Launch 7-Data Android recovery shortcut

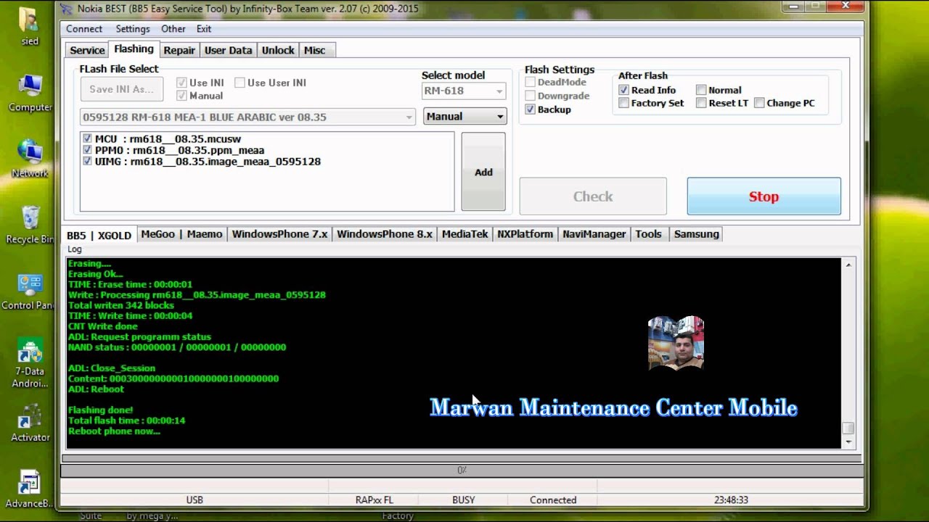click(30, 363)
